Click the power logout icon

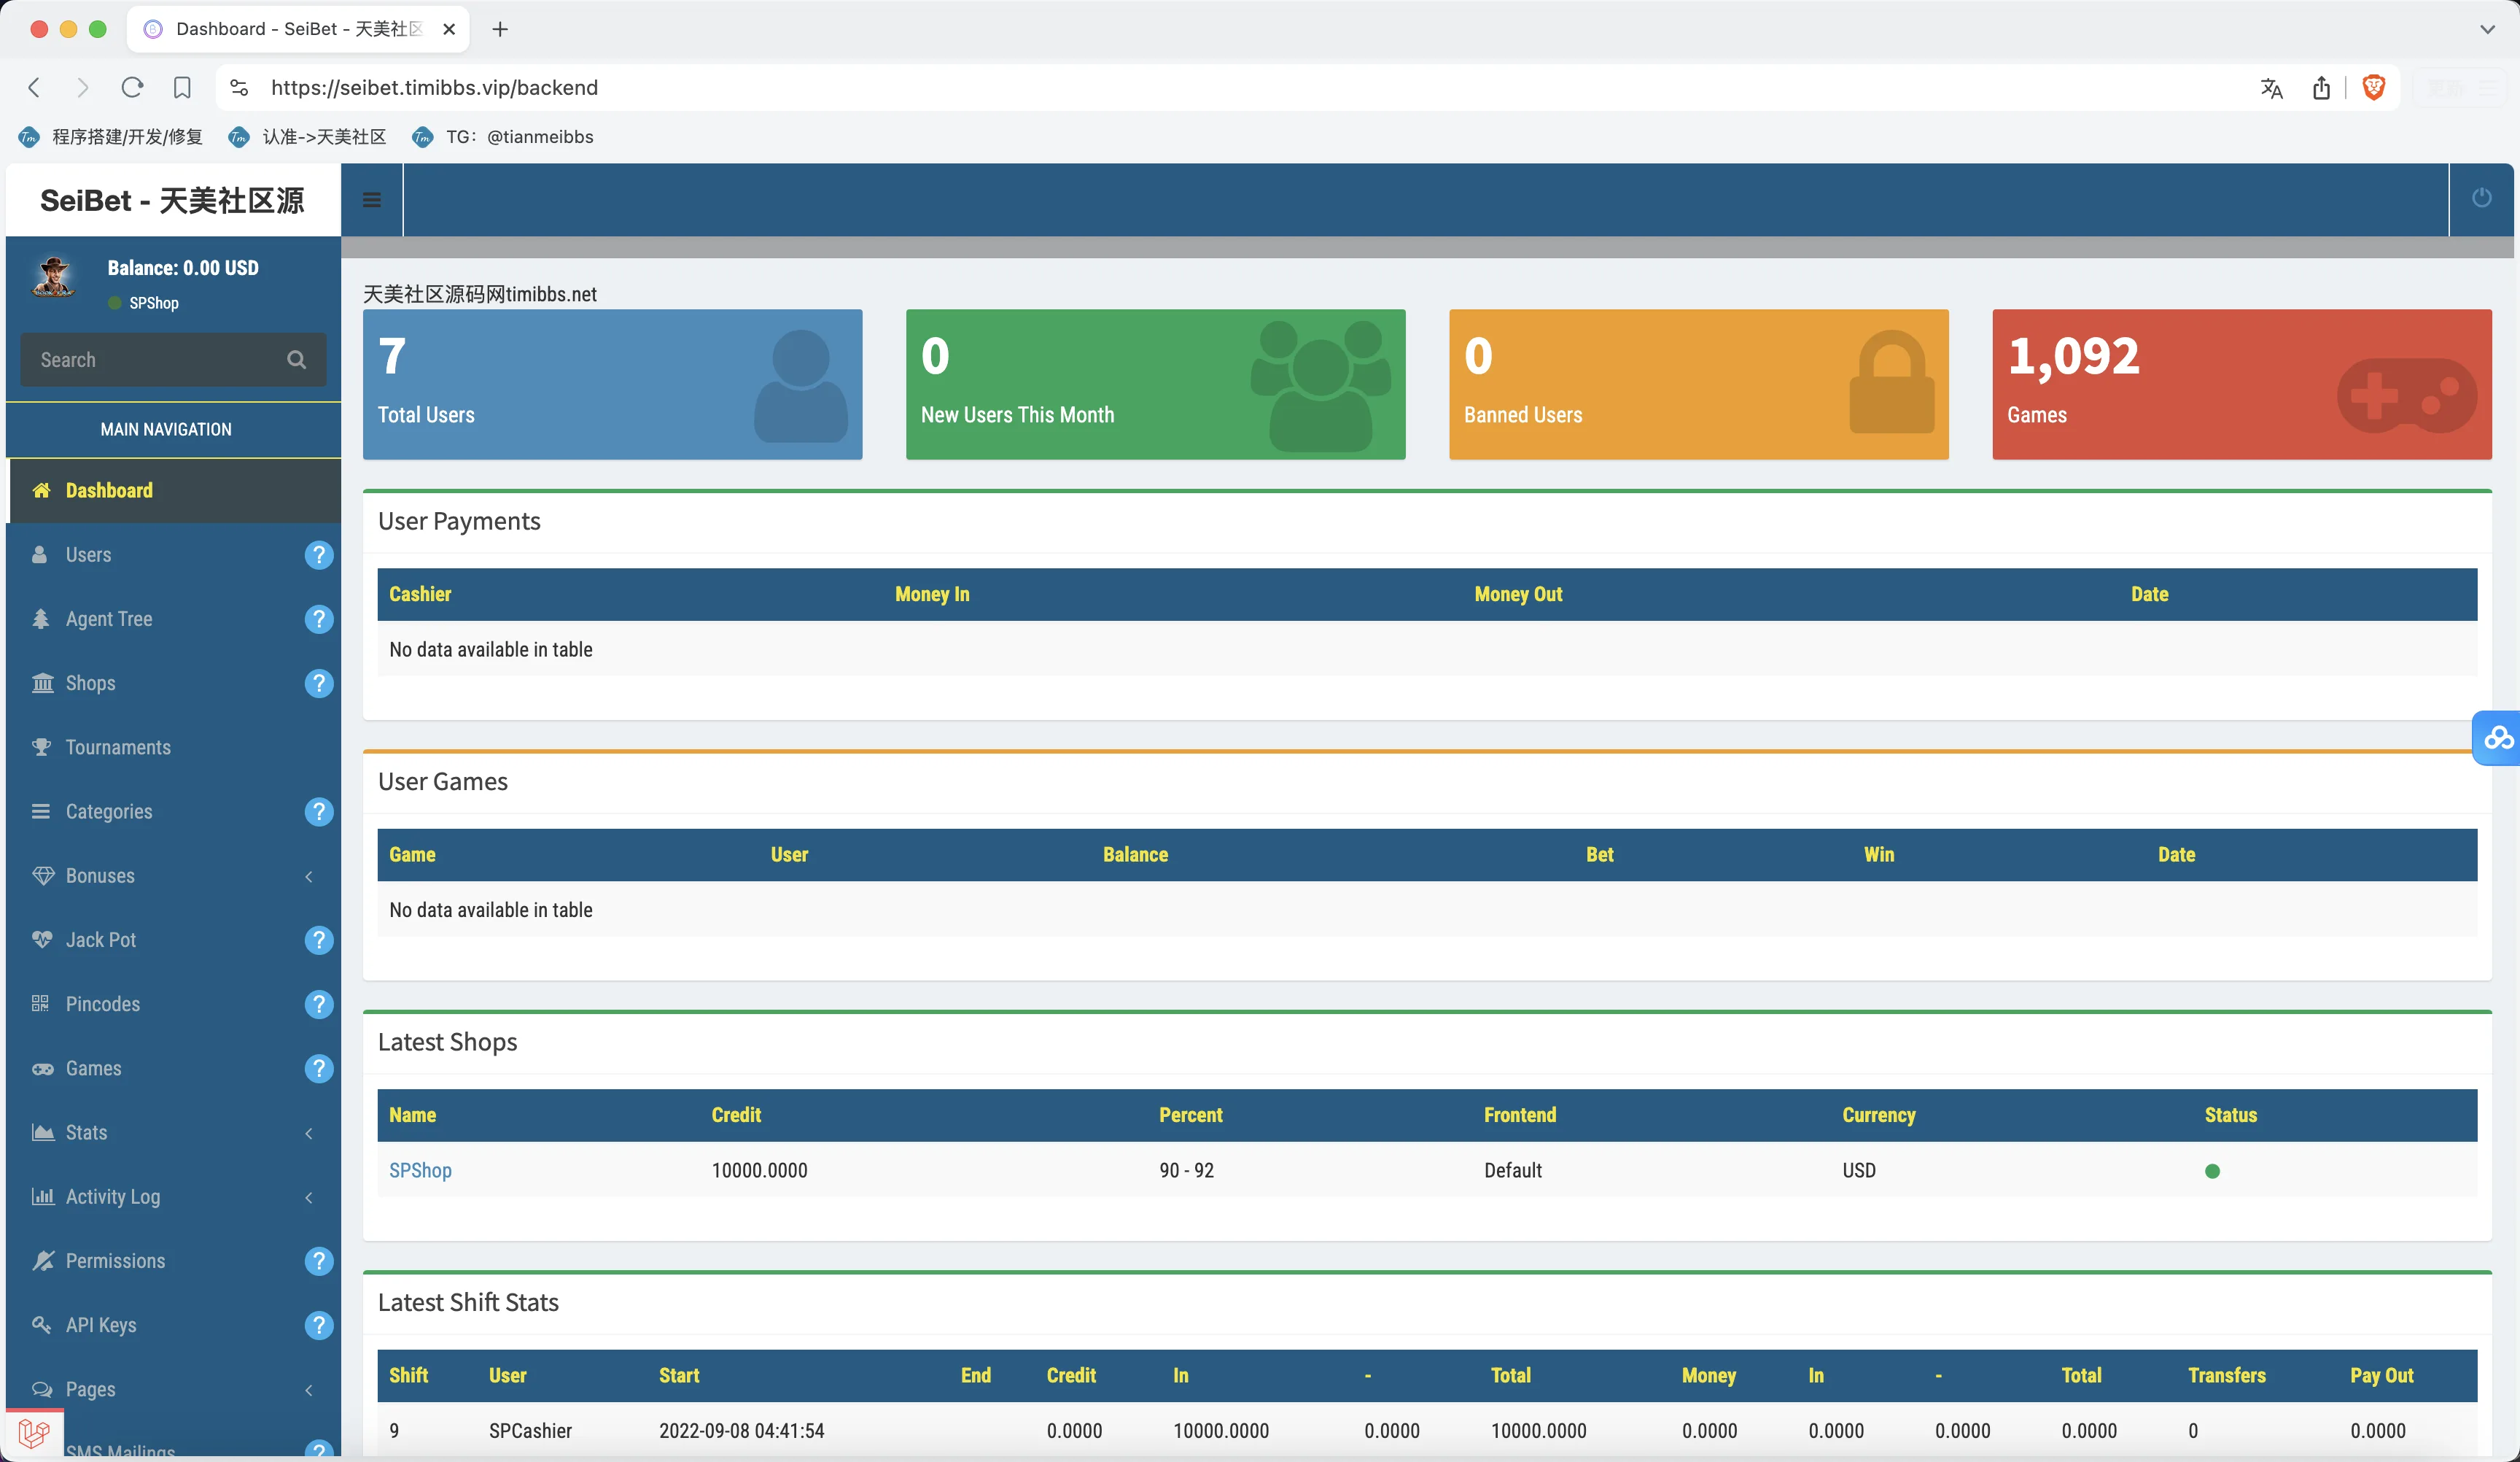[x=2481, y=198]
